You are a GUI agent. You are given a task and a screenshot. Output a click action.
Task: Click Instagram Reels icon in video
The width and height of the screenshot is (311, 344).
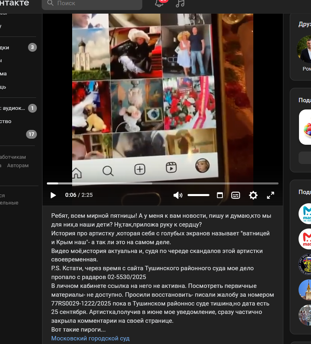click(171, 168)
